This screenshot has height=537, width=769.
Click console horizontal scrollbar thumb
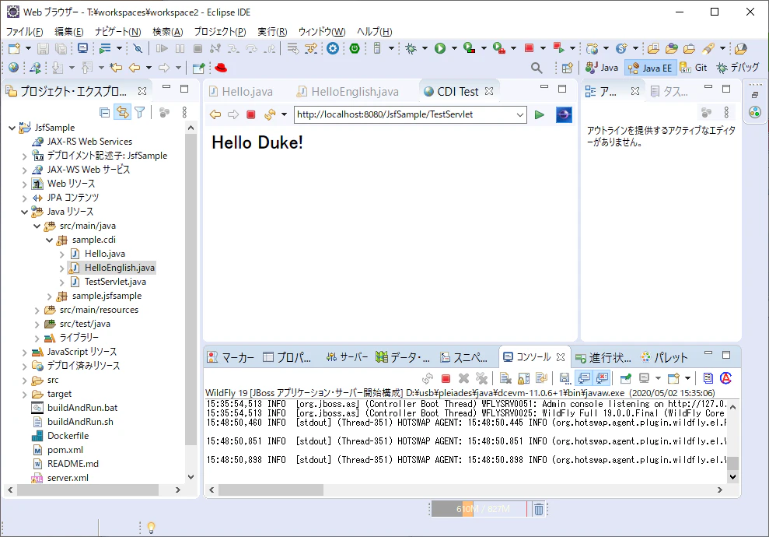(x=271, y=490)
